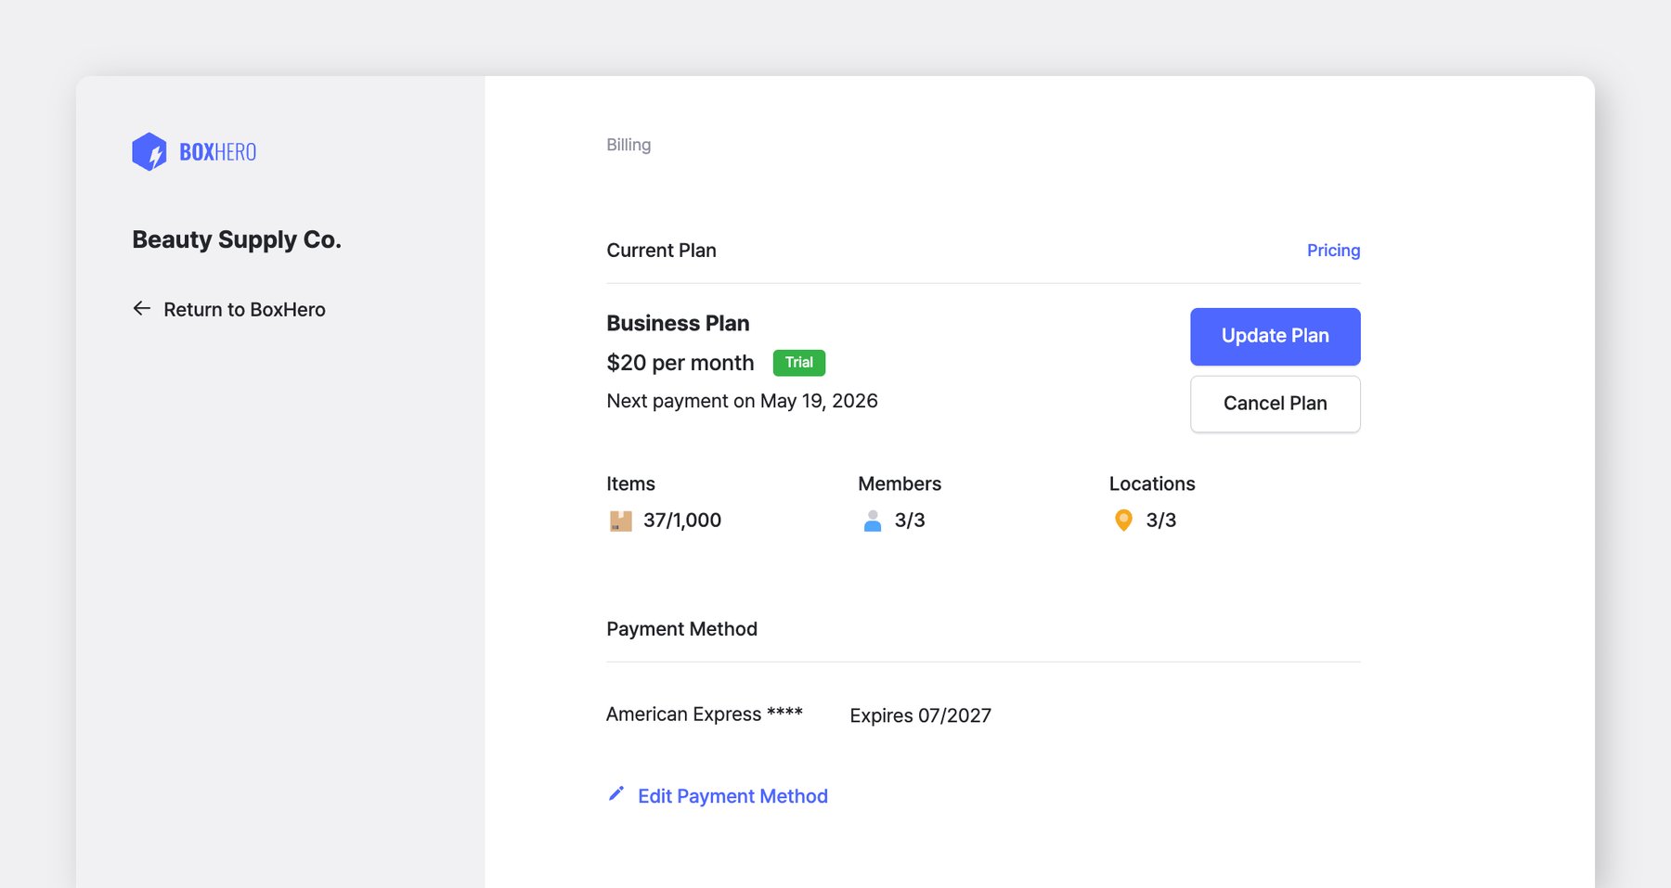Click the Beauty Supply Co. team name

[237, 239]
